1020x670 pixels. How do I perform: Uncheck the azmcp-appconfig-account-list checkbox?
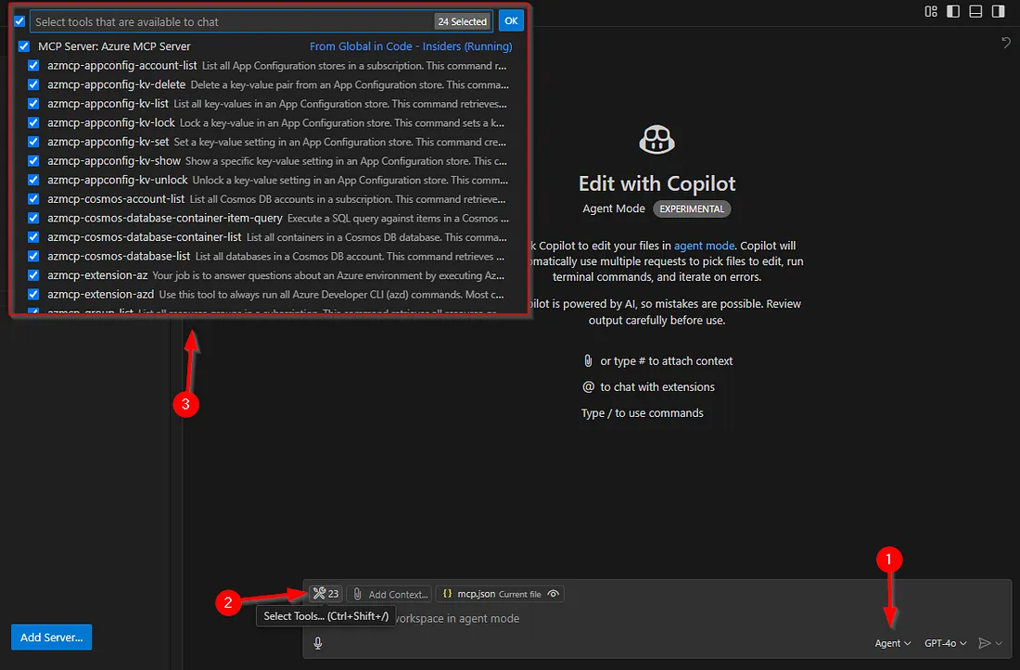click(33, 66)
